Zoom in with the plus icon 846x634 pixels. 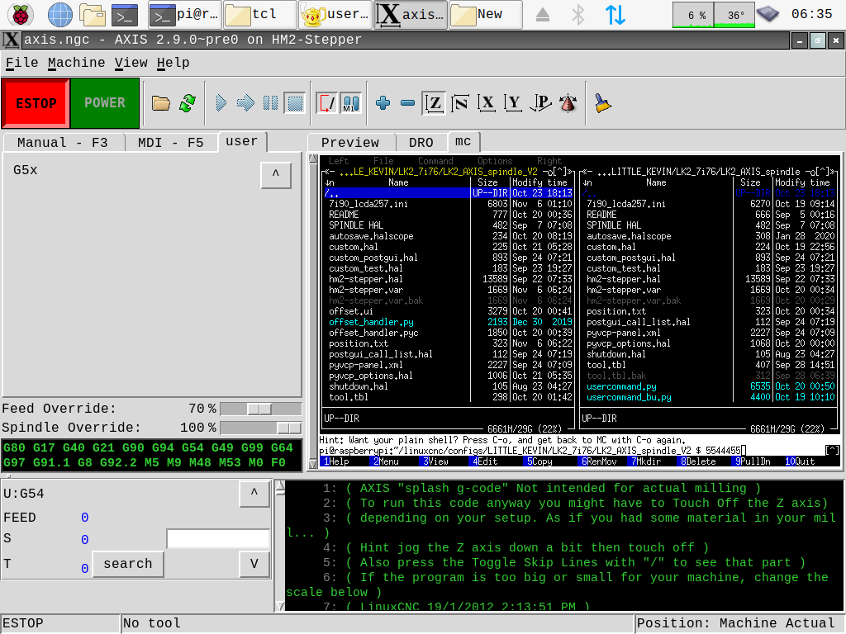point(383,103)
